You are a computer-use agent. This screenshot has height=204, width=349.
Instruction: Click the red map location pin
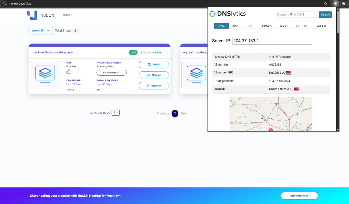pos(271,130)
